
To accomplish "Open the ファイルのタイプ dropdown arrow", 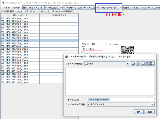I will (153, 104).
